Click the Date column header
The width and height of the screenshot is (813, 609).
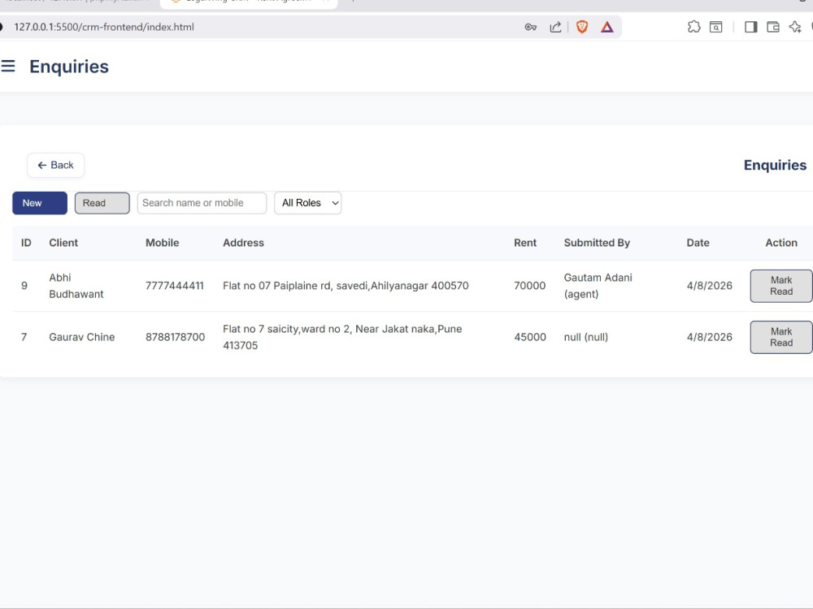[698, 243]
